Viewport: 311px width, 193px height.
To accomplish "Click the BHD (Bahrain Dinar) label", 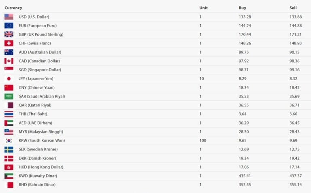I will [x=37, y=185].
